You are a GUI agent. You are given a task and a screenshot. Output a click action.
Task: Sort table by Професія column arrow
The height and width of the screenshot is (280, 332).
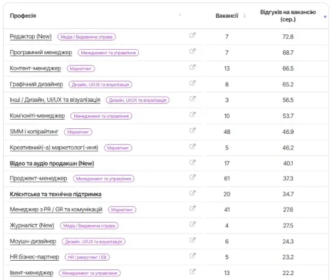(180, 14)
